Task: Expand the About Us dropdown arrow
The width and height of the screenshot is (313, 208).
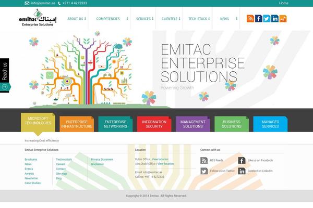Action: click(x=85, y=19)
